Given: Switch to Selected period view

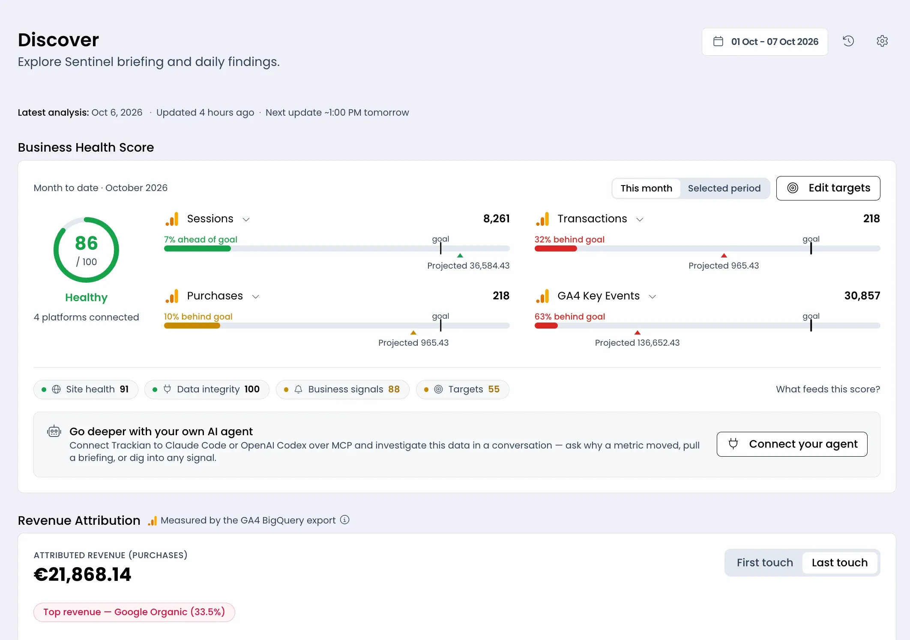Looking at the screenshot, I should pos(724,188).
